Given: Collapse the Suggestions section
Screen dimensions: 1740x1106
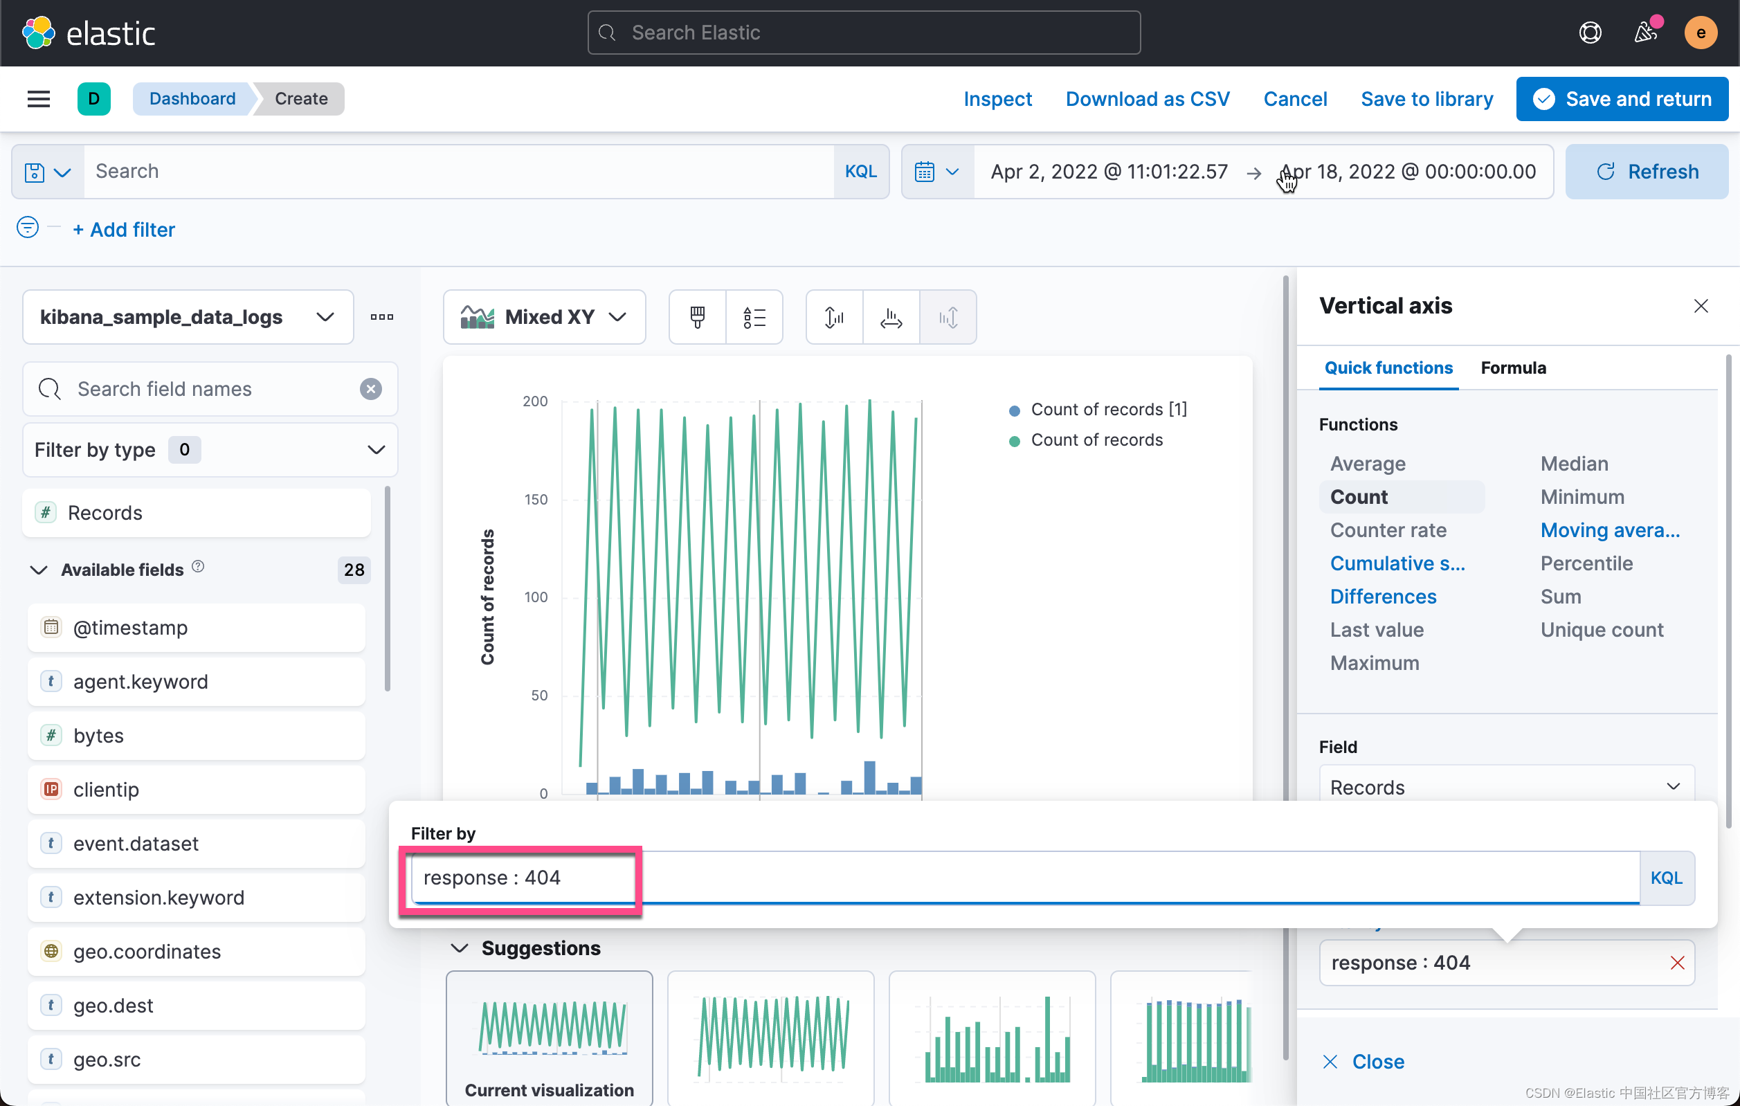Looking at the screenshot, I should (460, 948).
